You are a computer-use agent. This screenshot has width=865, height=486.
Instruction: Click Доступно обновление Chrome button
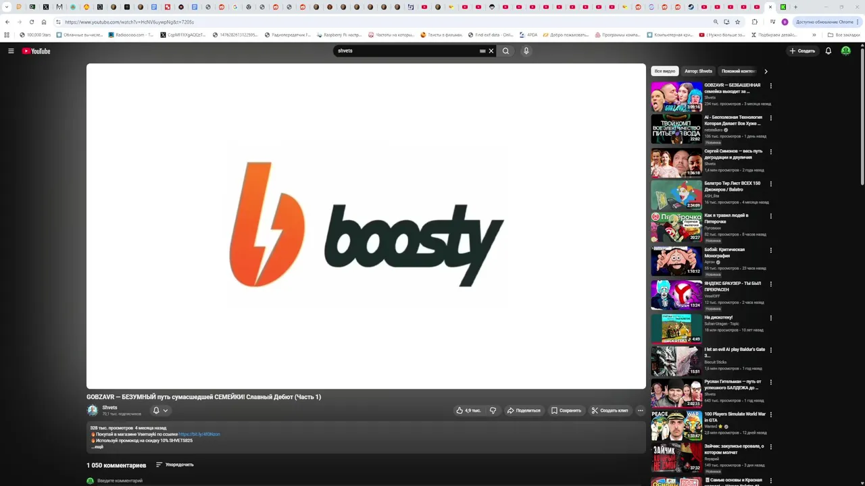827,22
